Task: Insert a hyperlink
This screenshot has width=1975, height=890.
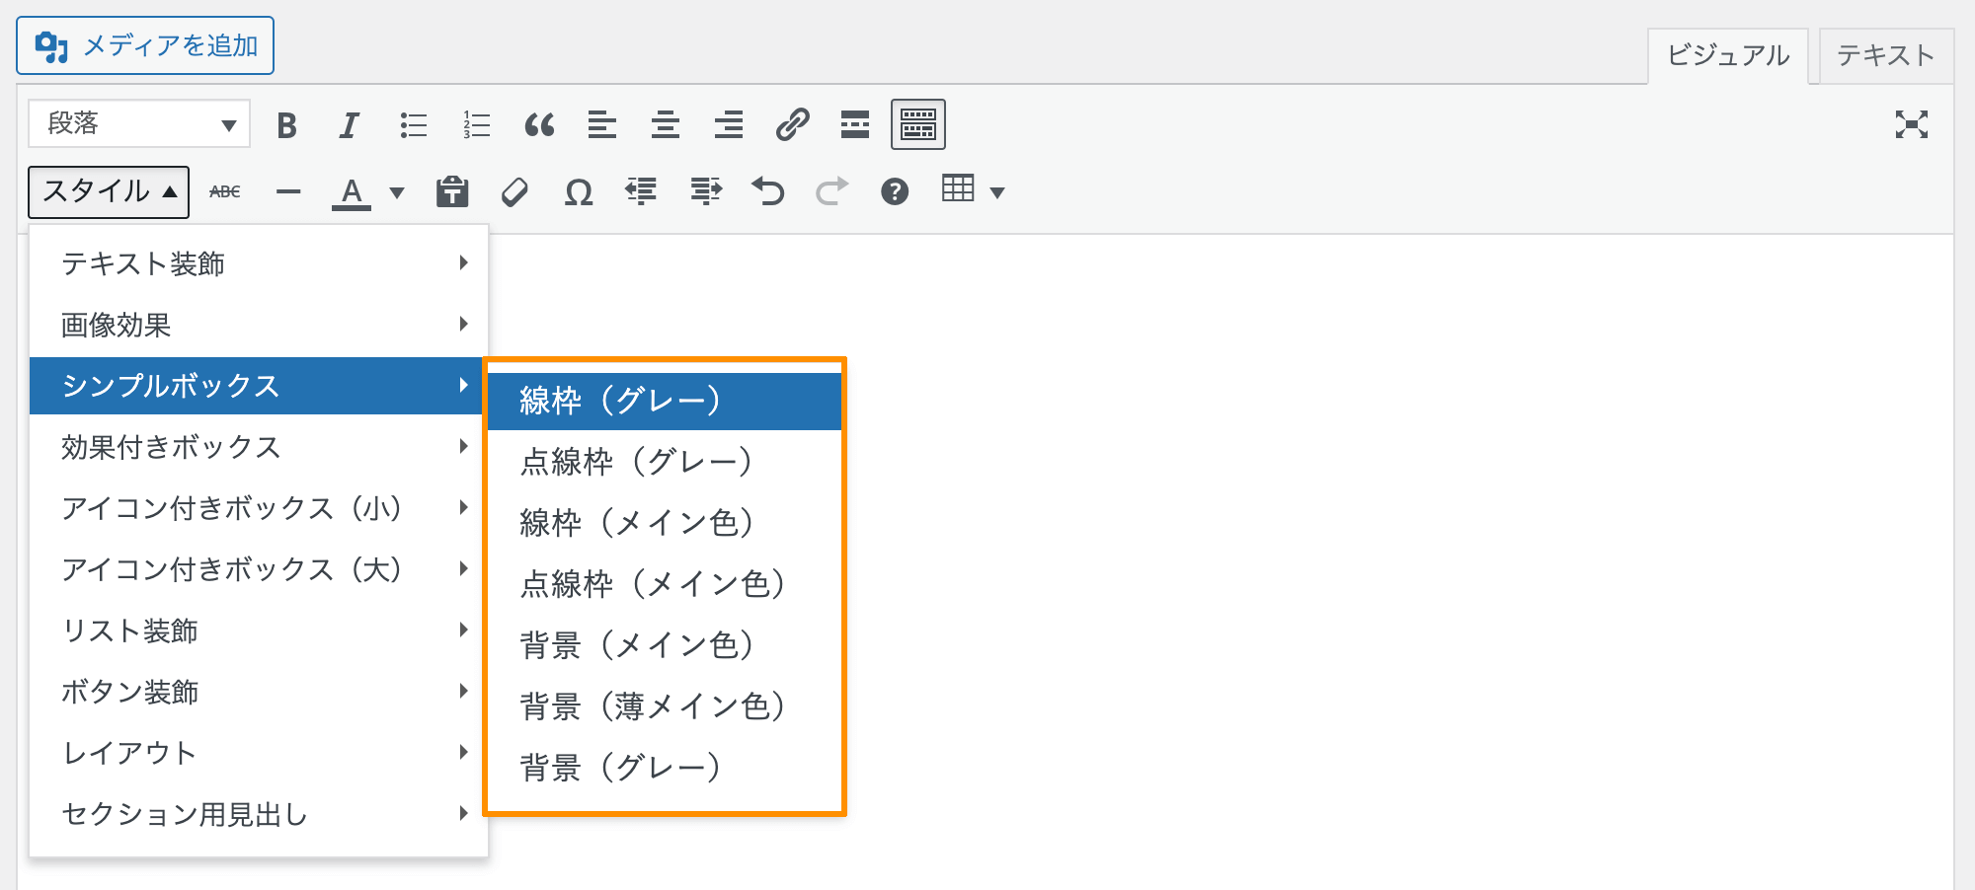Action: pyautogui.click(x=792, y=124)
